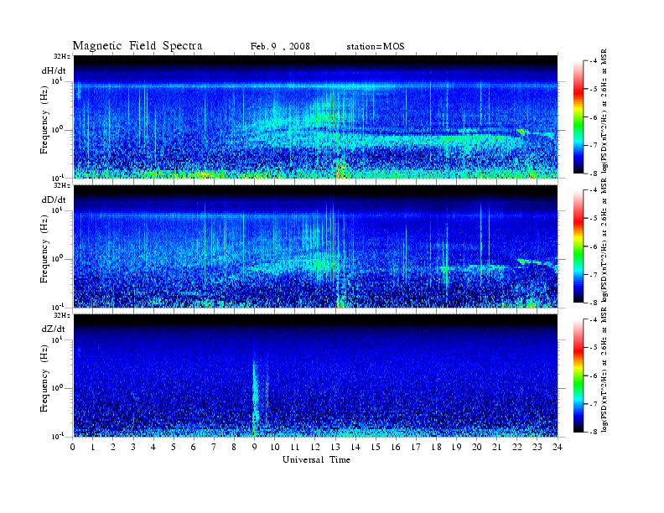Click hour "12" on the time axis
Screen dimensions: 664x513
(315, 447)
